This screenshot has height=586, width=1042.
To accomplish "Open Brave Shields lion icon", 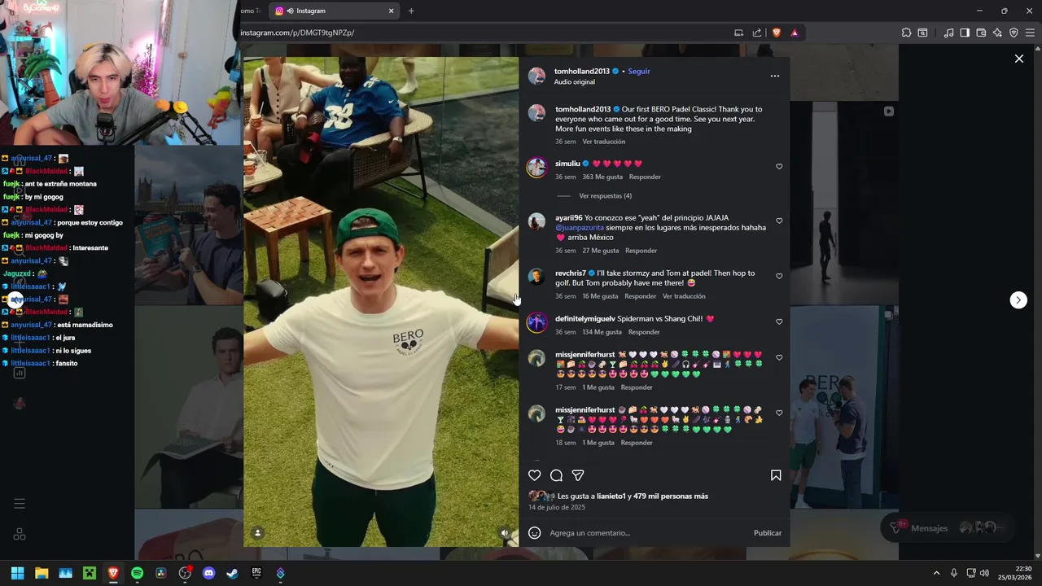I will tap(776, 33).
